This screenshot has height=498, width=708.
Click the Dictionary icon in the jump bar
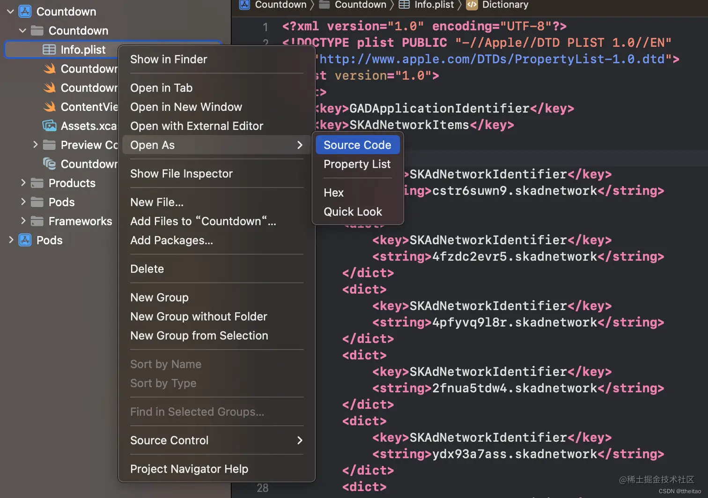pos(472,5)
